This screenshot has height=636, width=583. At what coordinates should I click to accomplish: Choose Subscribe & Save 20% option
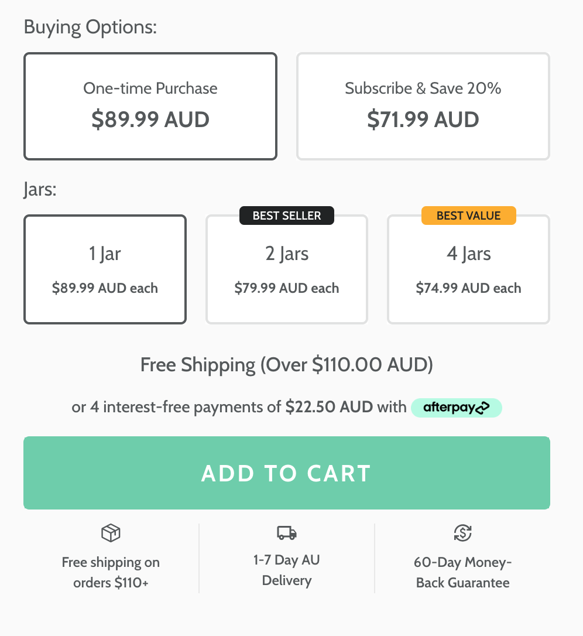coord(423,106)
